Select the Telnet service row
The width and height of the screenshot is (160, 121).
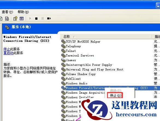coord(71,51)
